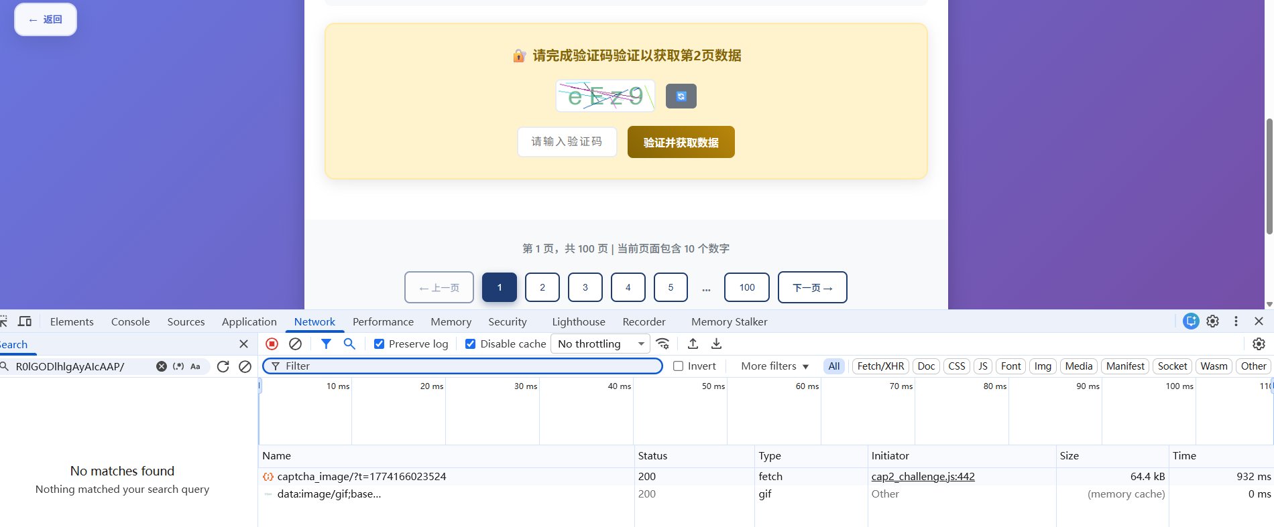This screenshot has width=1274, height=527.
Task: Clear the network log
Action: point(295,344)
